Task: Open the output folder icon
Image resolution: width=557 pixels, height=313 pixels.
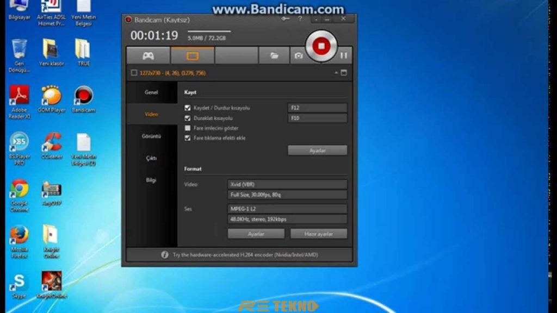Action: point(274,56)
